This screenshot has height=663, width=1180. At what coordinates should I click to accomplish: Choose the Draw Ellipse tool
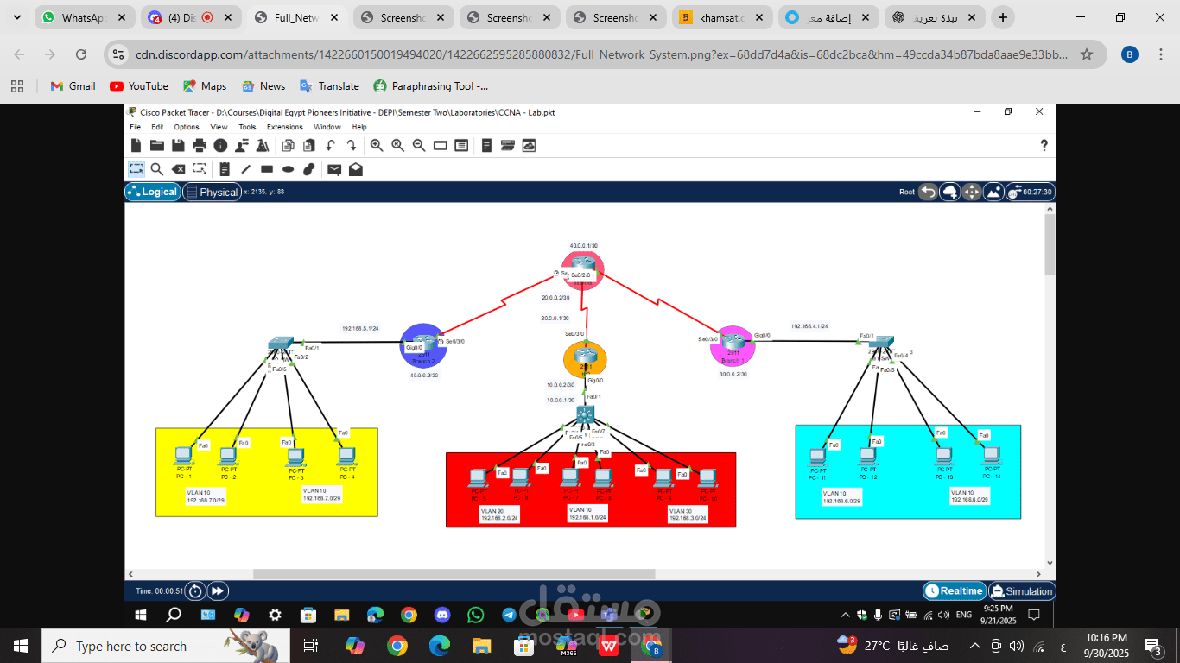coord(288,169)
